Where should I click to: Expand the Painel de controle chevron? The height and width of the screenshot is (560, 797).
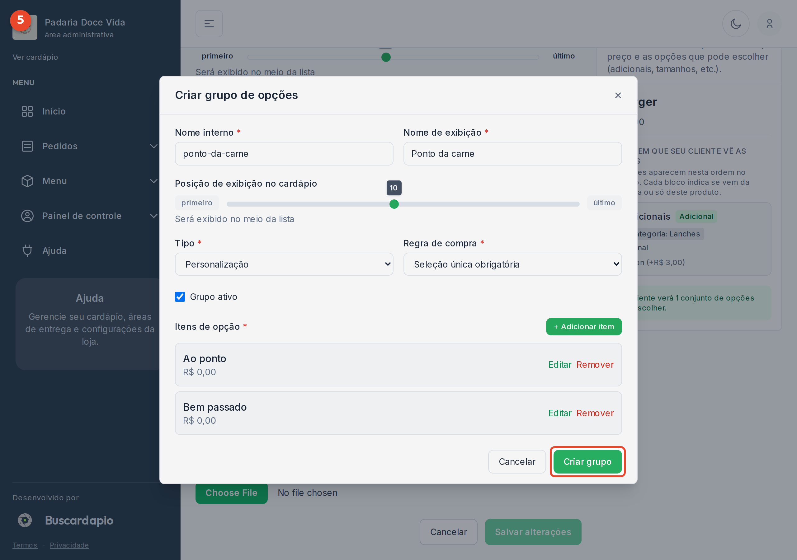tap(153, 216)
